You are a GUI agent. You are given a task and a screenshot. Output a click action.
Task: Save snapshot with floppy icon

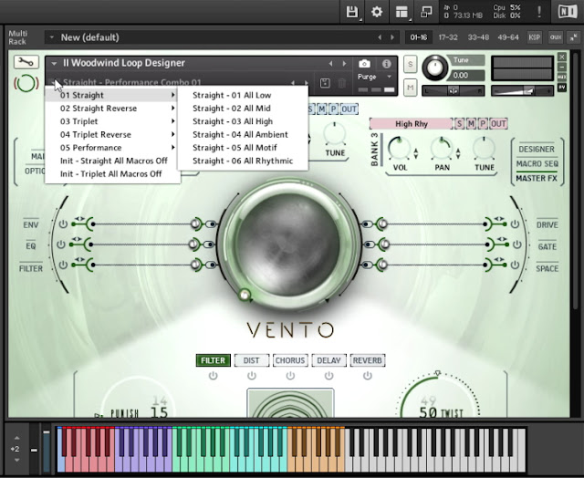pyautogui.click(x=325, y=83)
